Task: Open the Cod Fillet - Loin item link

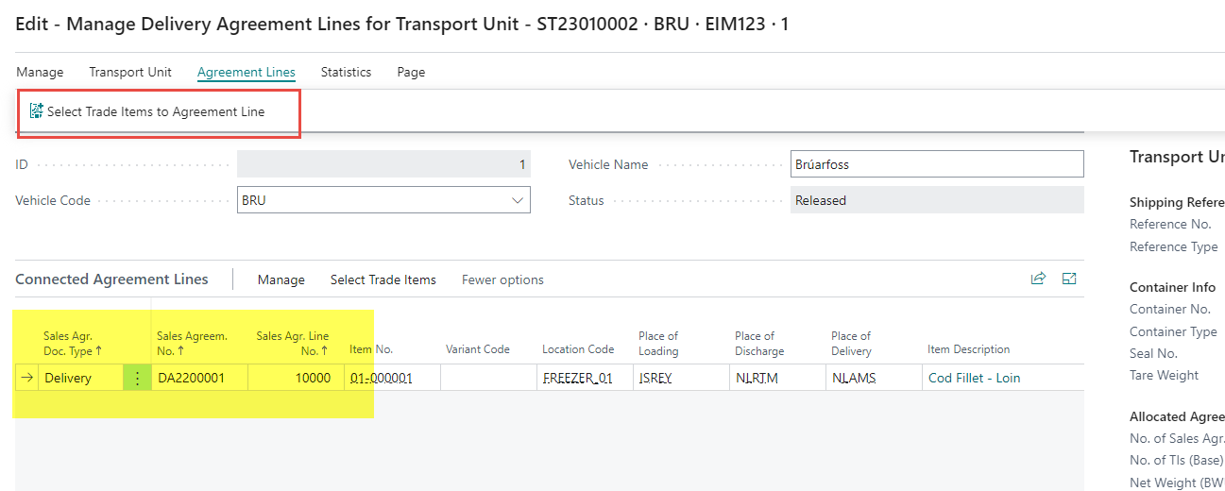Action: tap(974, 378)
